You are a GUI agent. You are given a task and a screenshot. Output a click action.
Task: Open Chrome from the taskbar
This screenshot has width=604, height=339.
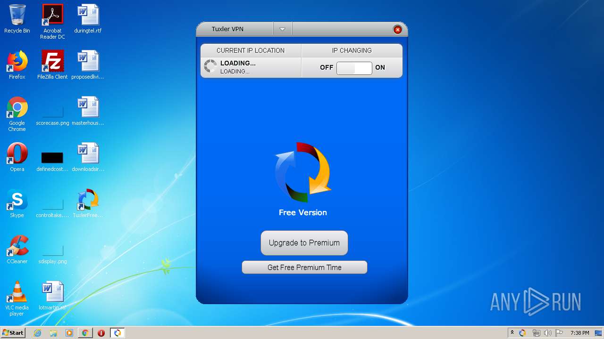85,333
